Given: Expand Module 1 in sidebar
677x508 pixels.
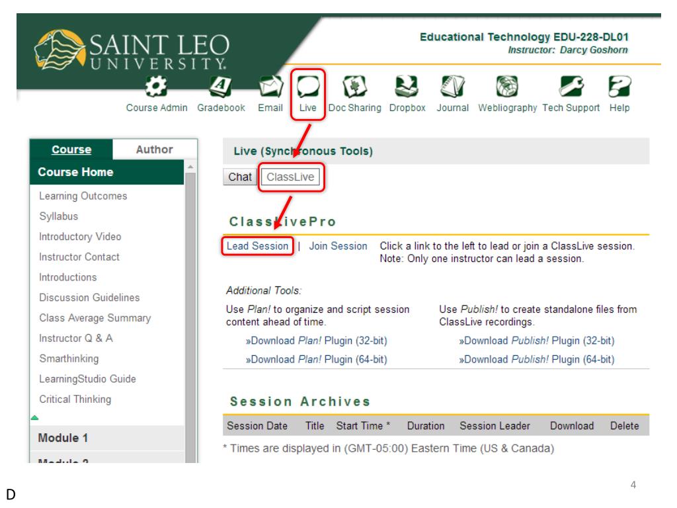Looking at the screenshot, I should (107, 438).
